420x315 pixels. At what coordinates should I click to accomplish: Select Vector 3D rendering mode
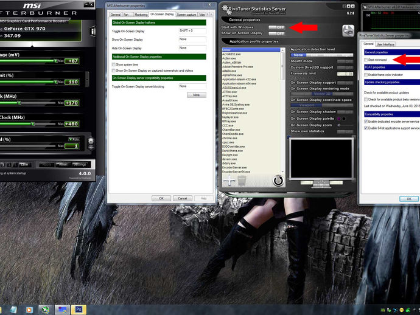click(322, 94)
